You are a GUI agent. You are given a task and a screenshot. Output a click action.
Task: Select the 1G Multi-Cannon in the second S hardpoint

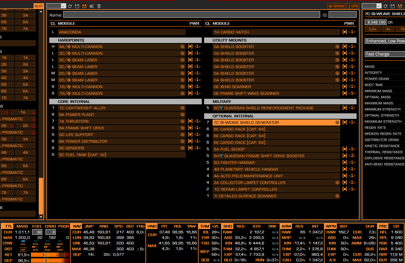[x=122, y=93]
